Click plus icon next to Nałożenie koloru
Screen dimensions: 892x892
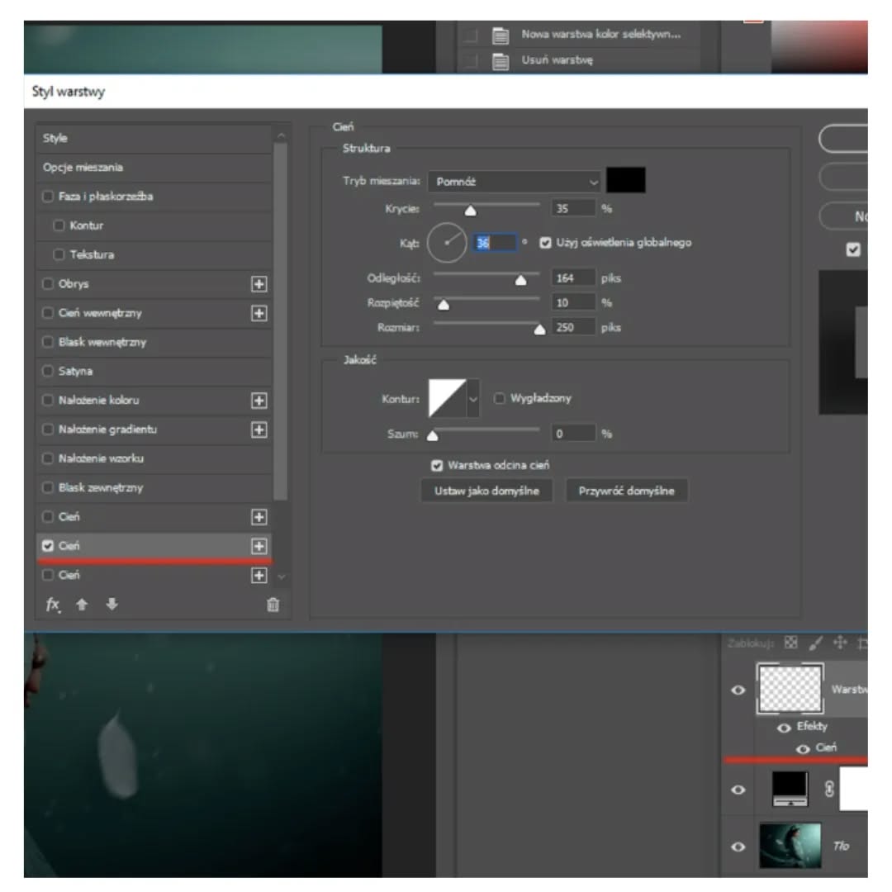coord(259,401)
